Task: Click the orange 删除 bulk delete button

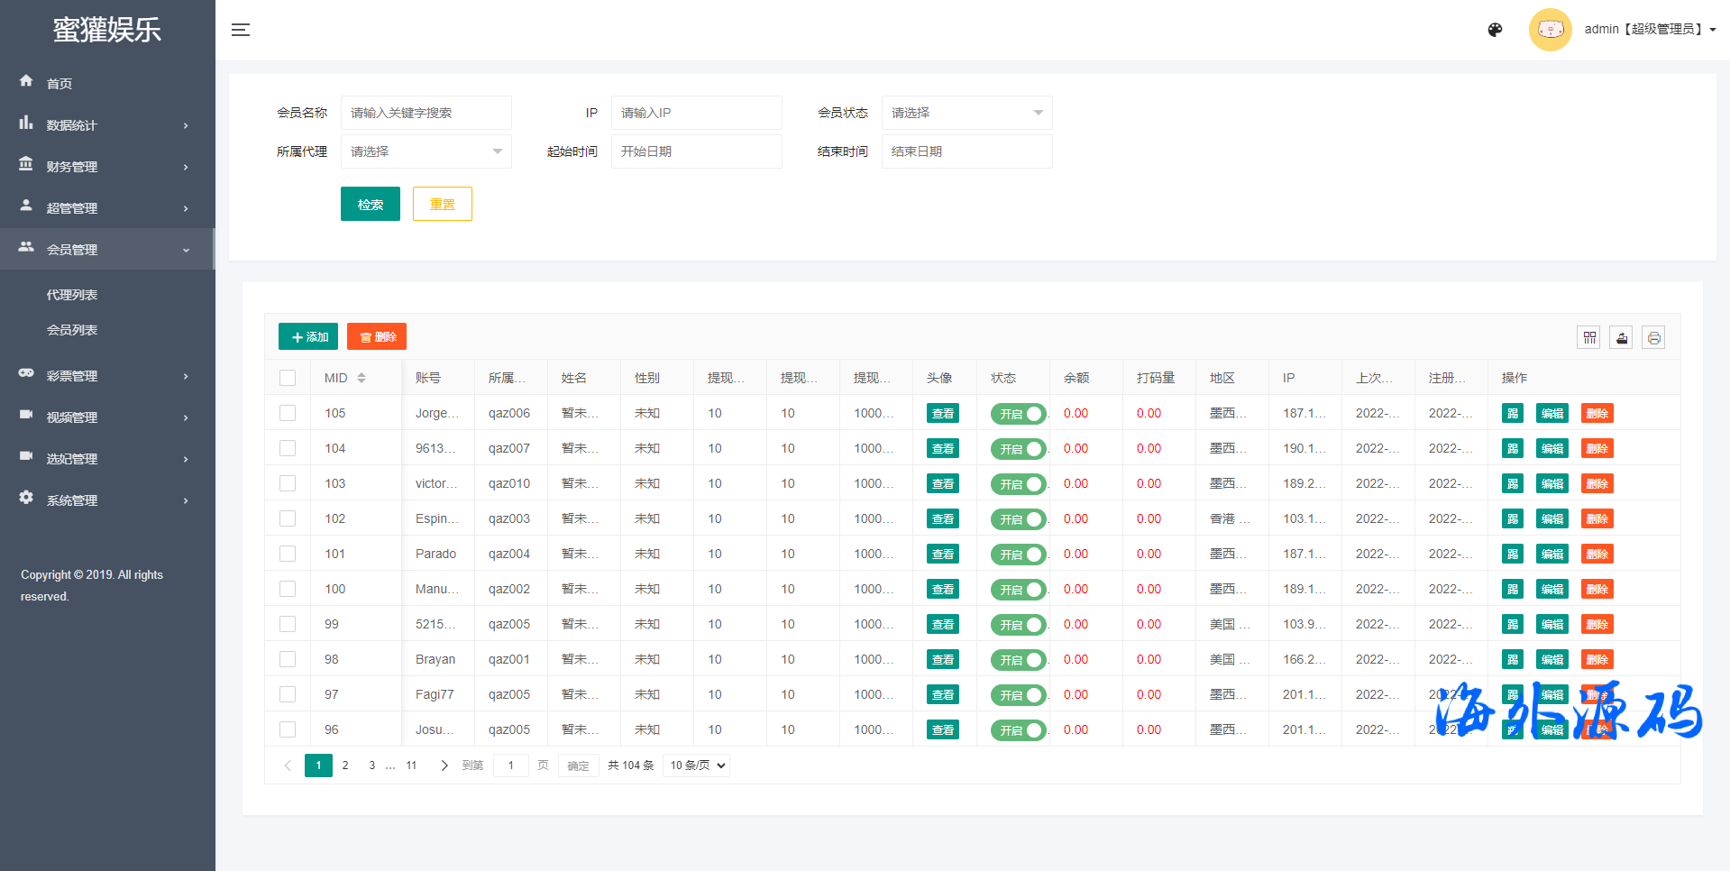Action: point(377,336)
